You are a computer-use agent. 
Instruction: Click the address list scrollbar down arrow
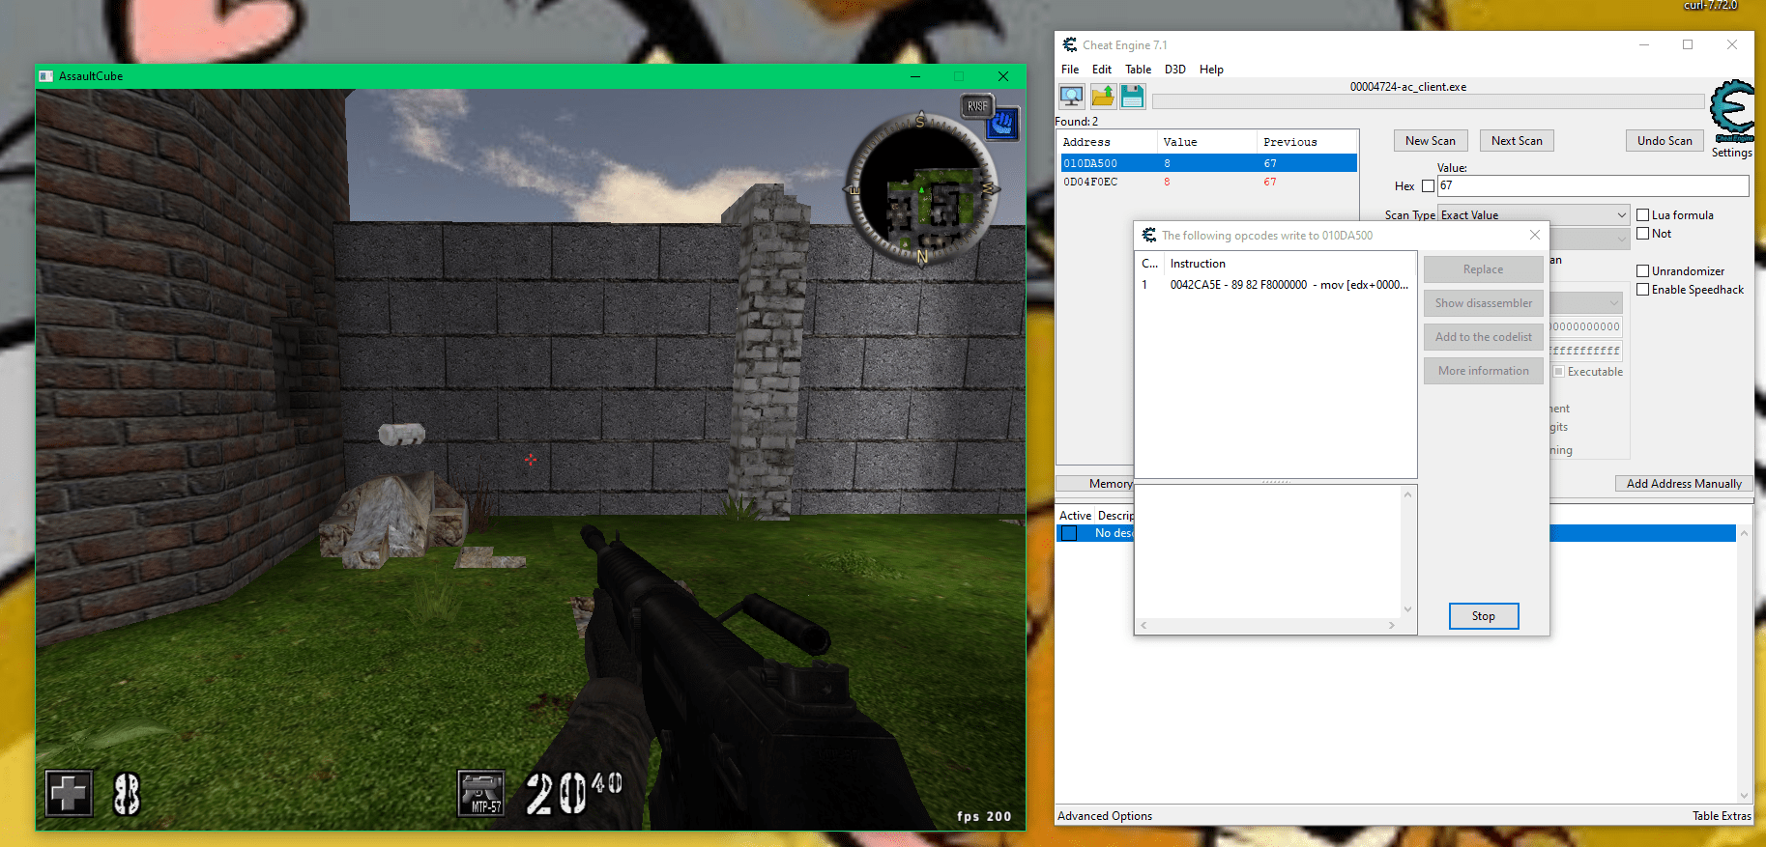[x=1744, y=796]
